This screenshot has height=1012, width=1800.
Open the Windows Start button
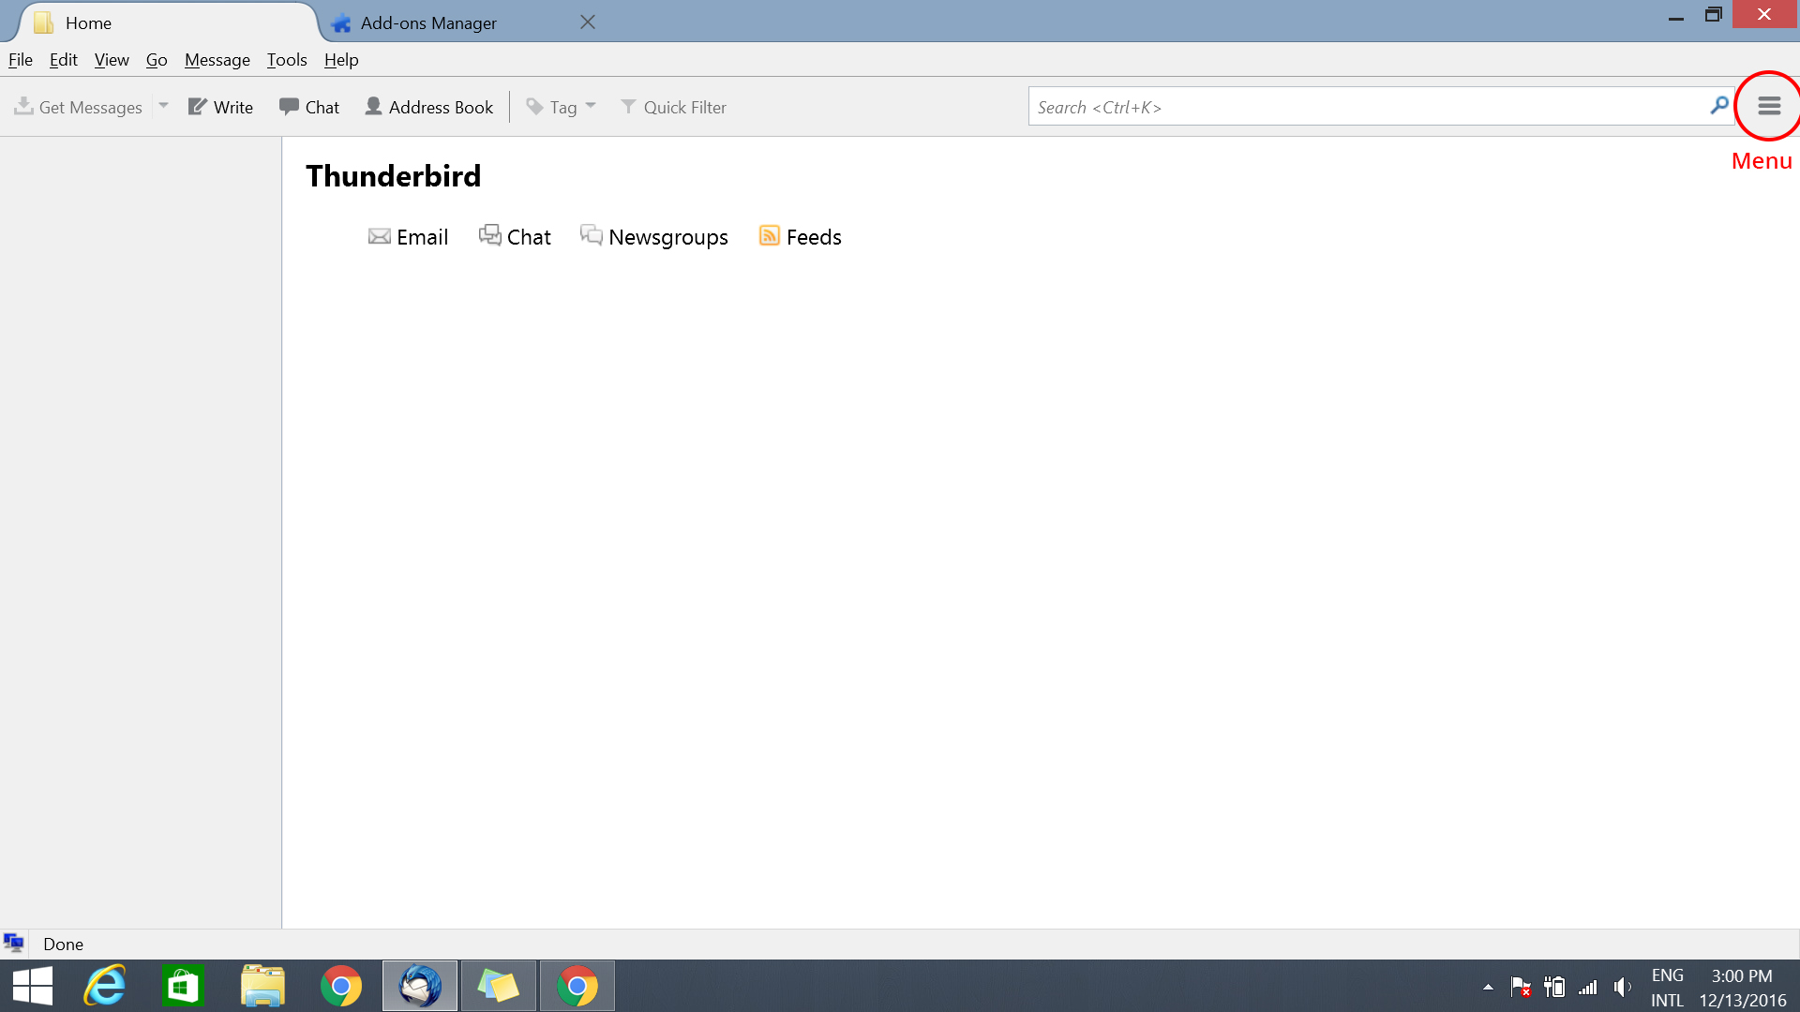pos(33,986)
